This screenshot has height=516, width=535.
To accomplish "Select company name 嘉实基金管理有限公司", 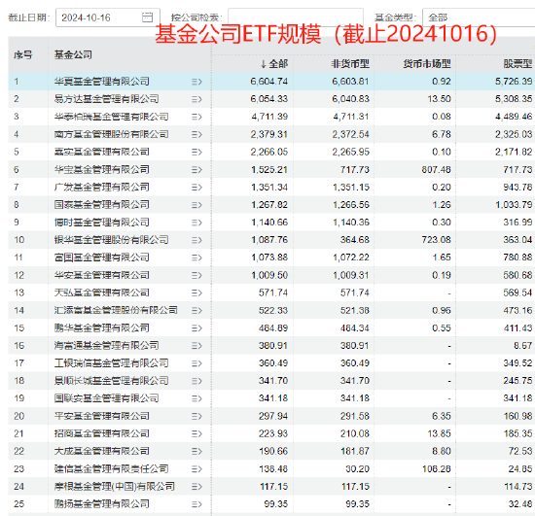I will [102, 152].
